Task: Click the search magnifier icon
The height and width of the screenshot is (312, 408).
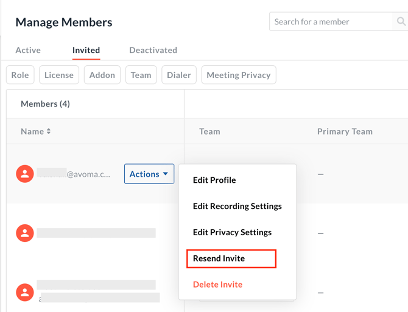Action: click(x=401, y=21)
